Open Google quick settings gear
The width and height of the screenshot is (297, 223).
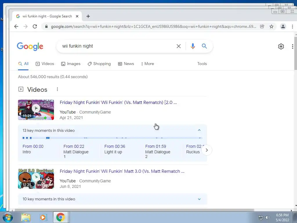(281, 46)
